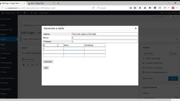Click the red S extension icon
180x101 pixels.
pos(173,8)
